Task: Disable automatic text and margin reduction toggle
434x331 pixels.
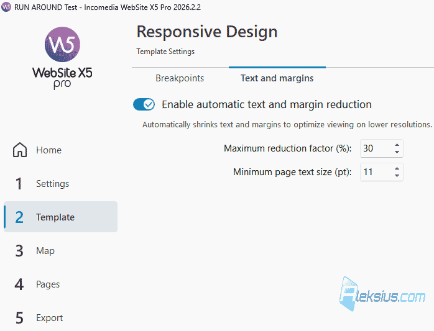Action: tap(144, 104)
